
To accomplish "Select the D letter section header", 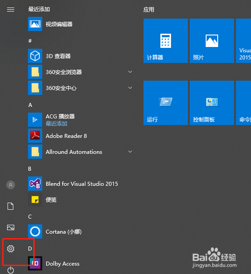I will pos(30,248).
